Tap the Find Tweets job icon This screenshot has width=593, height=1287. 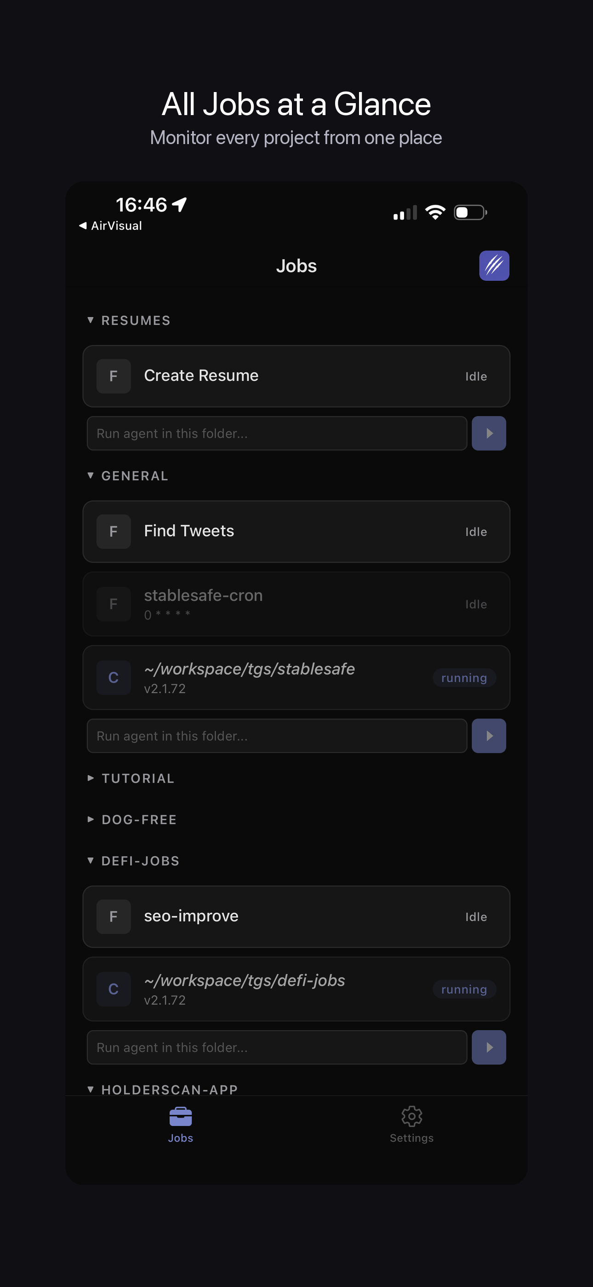coord(113,531)
